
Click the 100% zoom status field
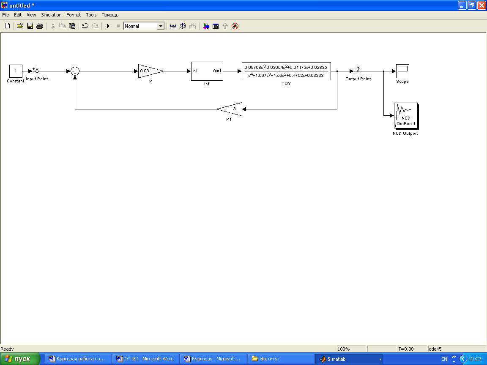click(x=352, y=349)
